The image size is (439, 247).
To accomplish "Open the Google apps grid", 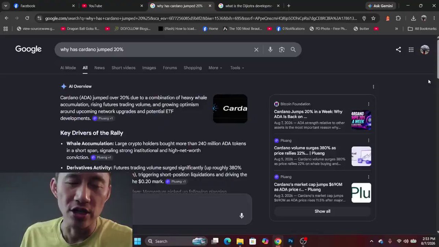I will click(x=411, y=50).
